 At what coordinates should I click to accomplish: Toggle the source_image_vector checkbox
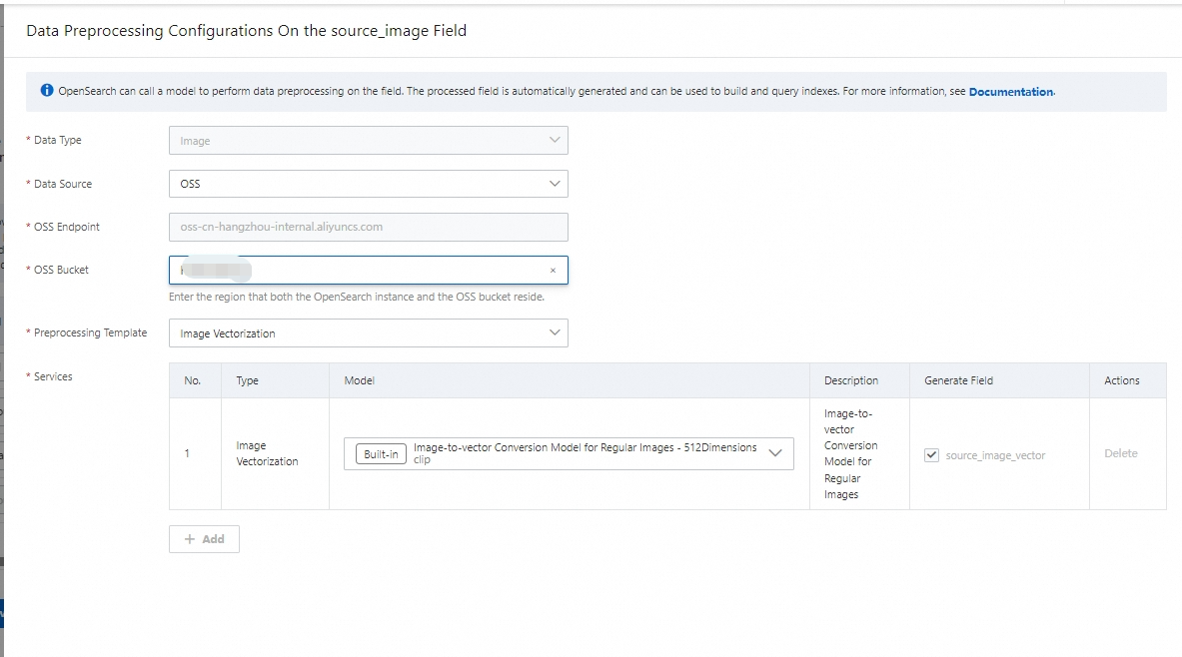click(x=932, y=455)
